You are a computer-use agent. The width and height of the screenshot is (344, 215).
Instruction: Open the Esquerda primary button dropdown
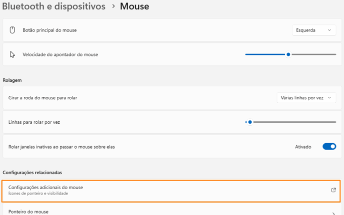[x=314, y=30]
